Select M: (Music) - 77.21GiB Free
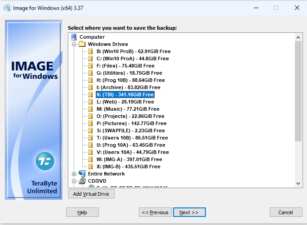 (128, 109)
